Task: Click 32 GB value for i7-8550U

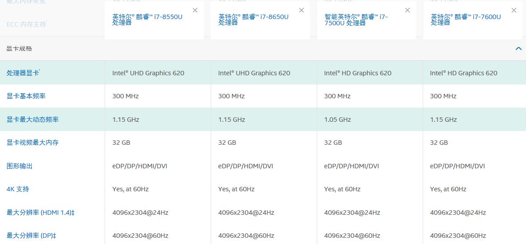Action: pos(121,143)
